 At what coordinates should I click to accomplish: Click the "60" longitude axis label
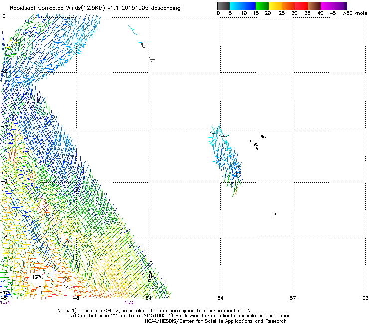365,298
